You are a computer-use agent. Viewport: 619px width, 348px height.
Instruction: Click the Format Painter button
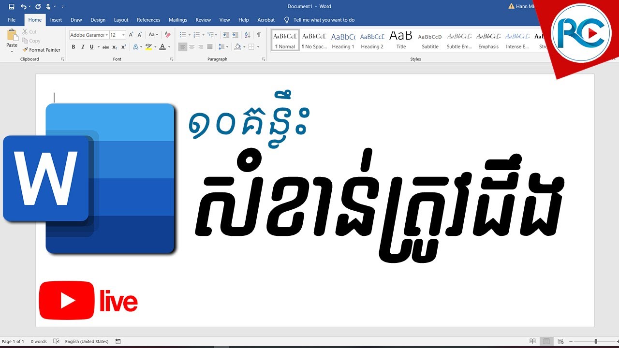[x=41, y=50]
